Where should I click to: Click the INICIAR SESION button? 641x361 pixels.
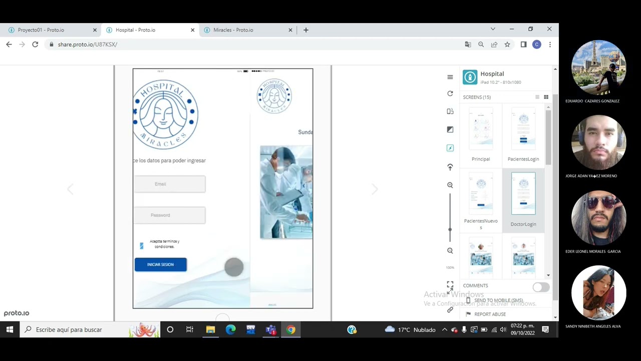point(160,265)
